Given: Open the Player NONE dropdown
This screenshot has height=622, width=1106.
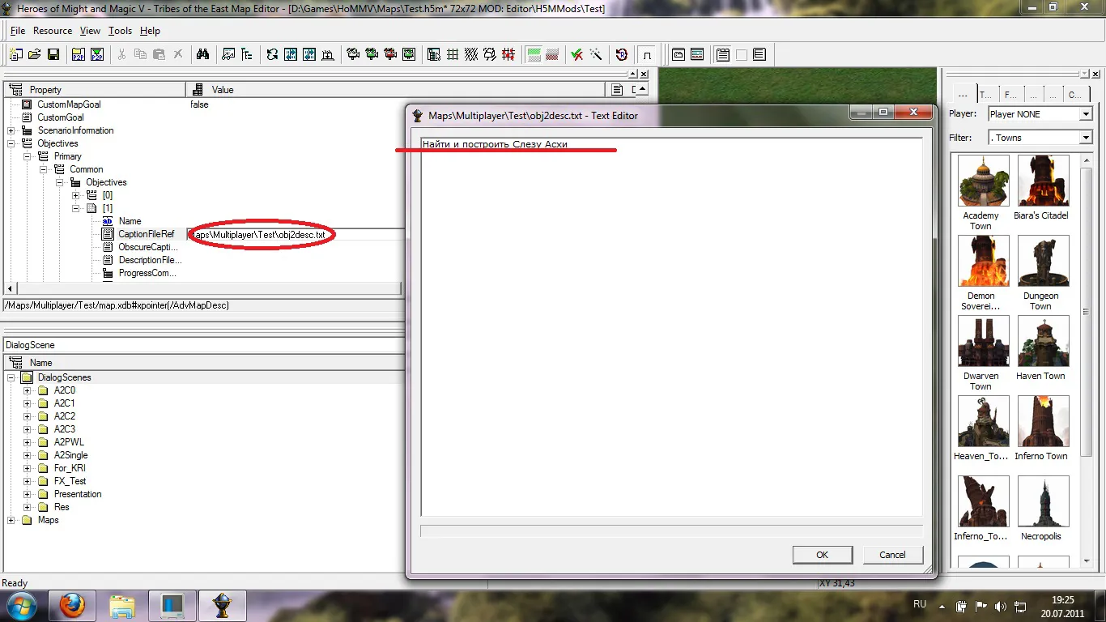Looking at the screenshot, I should pyautogui.click(x=1086, y=114).
